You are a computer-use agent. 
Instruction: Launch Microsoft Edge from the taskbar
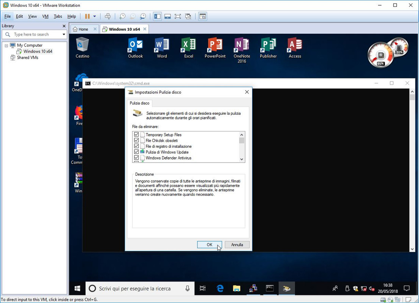pos(220,288)
